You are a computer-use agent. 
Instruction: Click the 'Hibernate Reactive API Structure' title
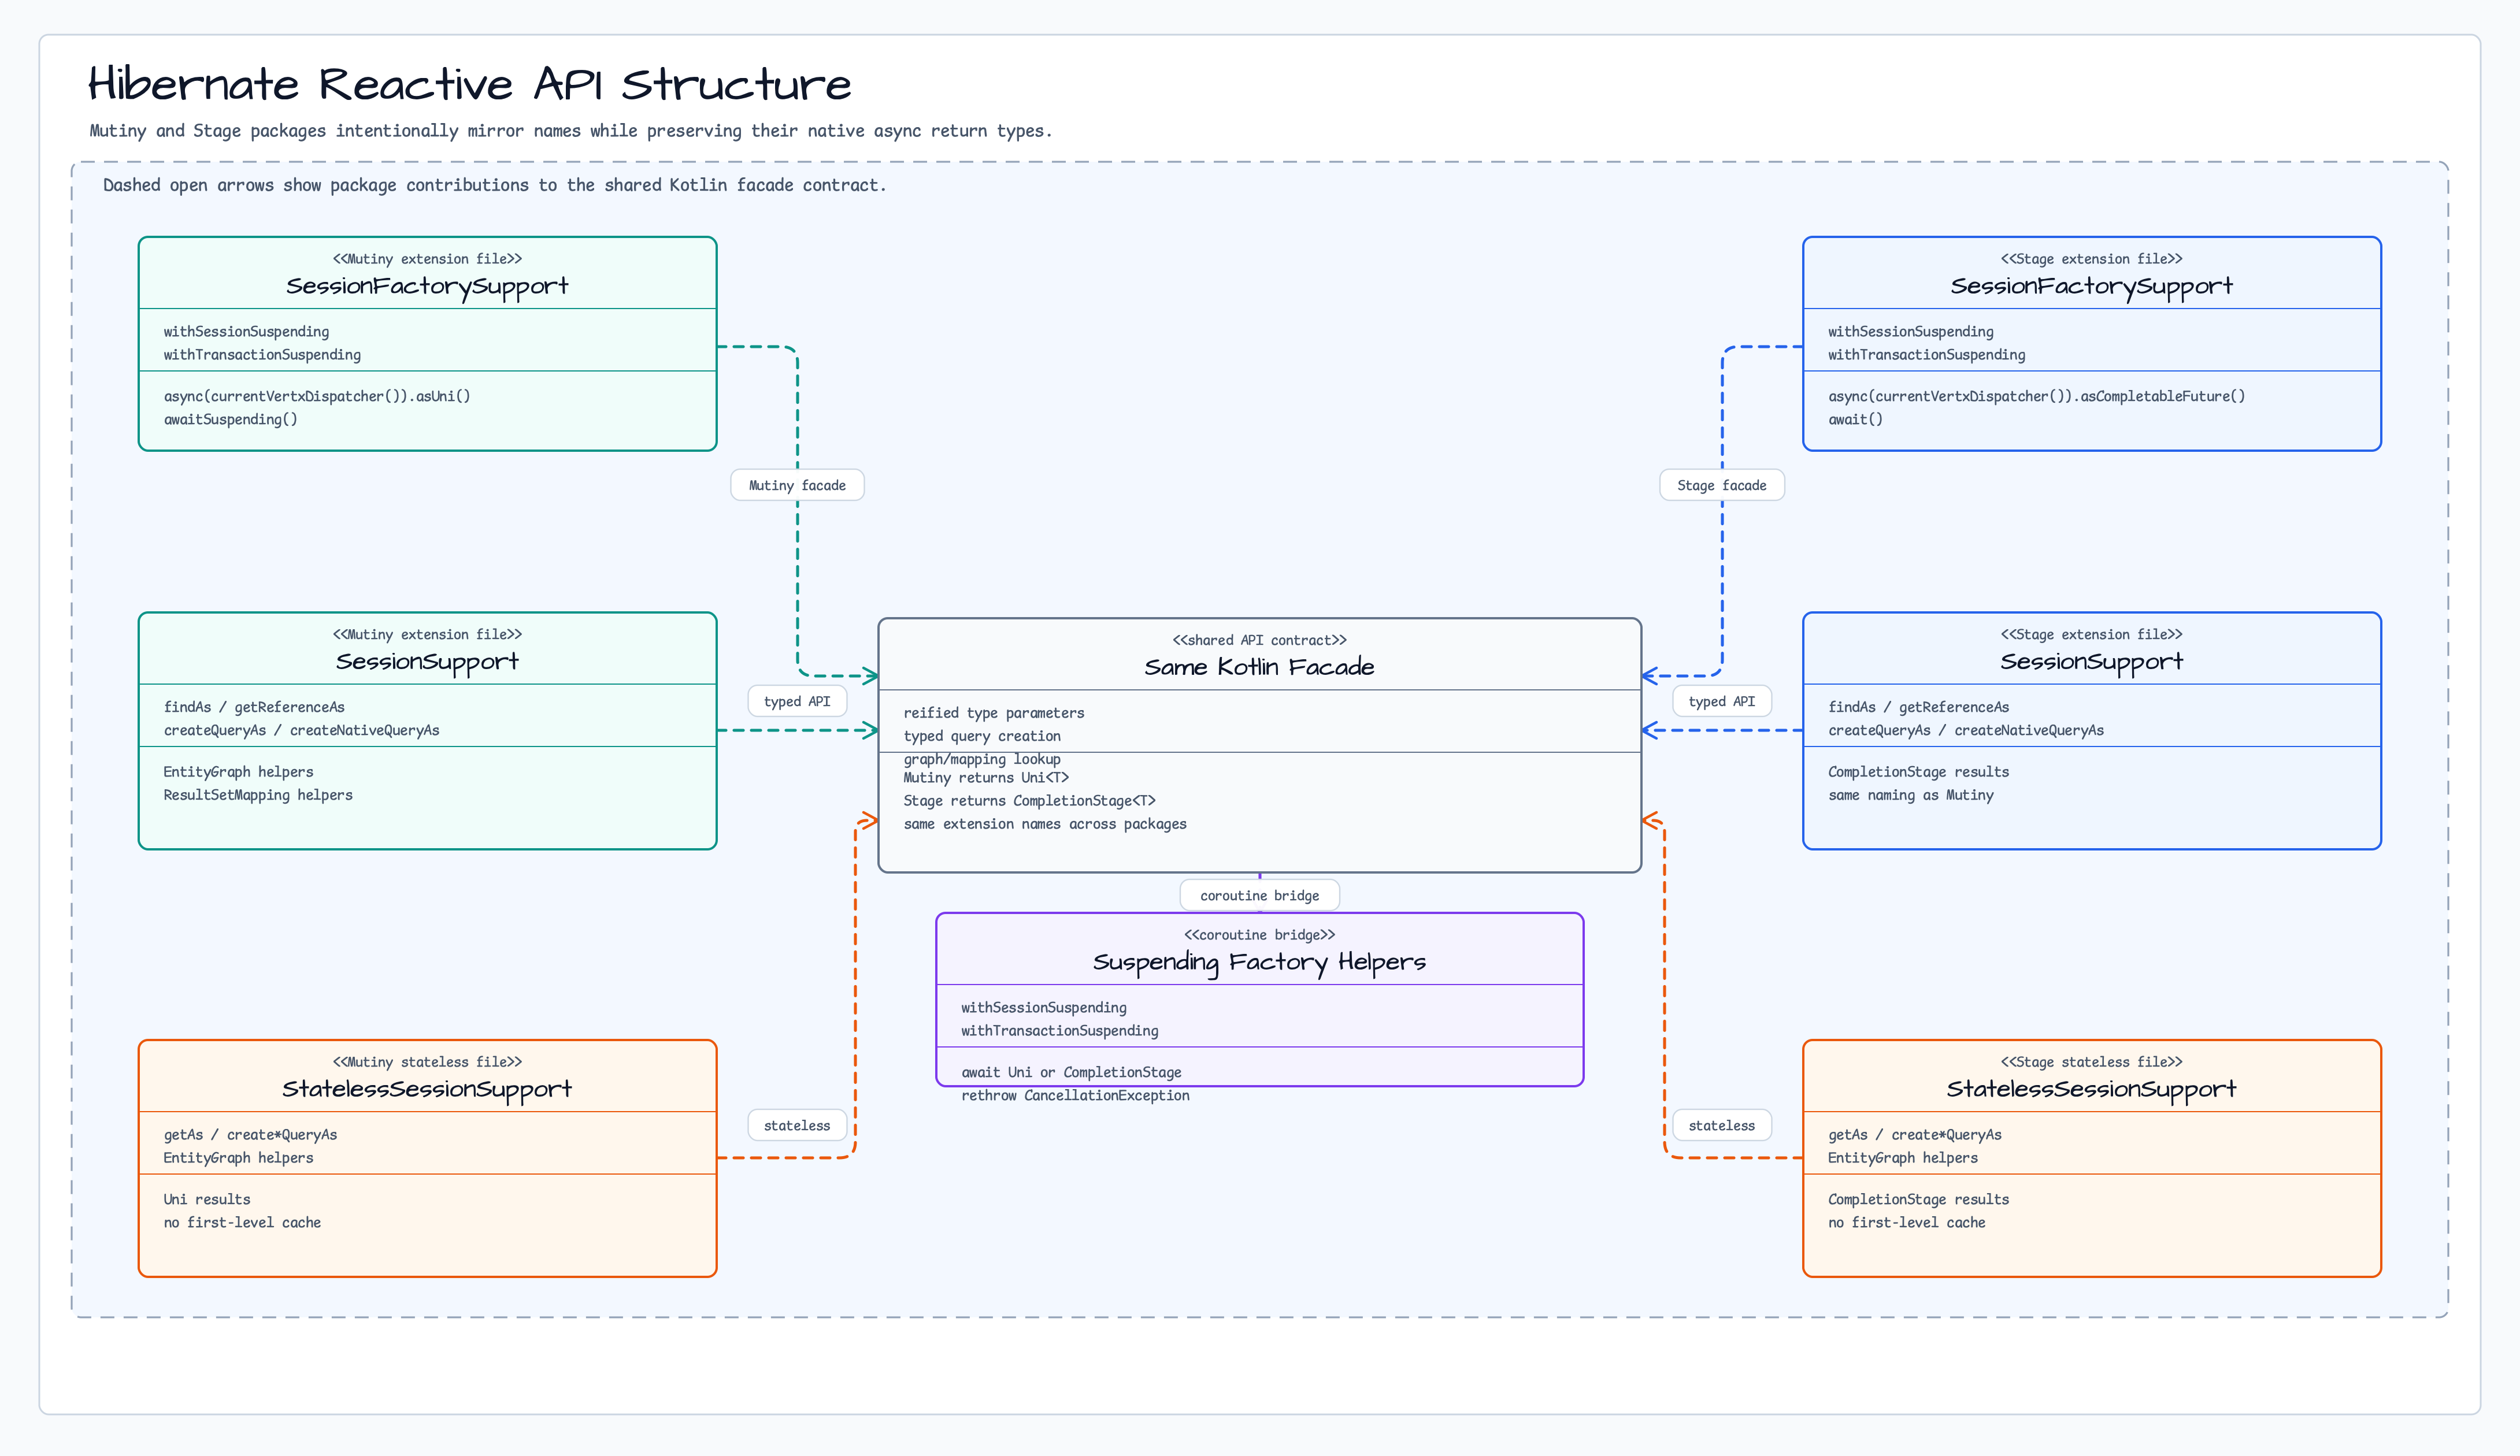[x=469, y=84]
